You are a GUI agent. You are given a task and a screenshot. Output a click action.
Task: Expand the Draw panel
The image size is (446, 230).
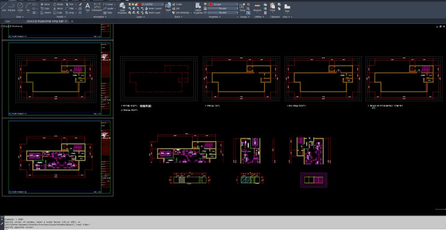click(x=20, y=17)
